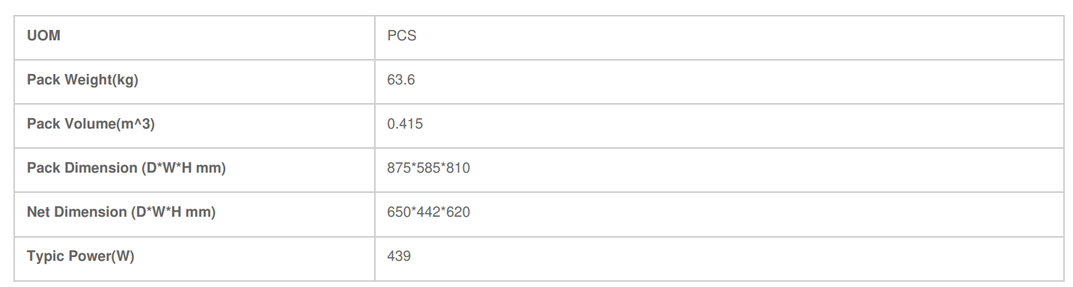Image resolution: width=1073 pixels, height=287 pixels.
Task: Click empty area in the Pack Weight value row
Action: 741,81
